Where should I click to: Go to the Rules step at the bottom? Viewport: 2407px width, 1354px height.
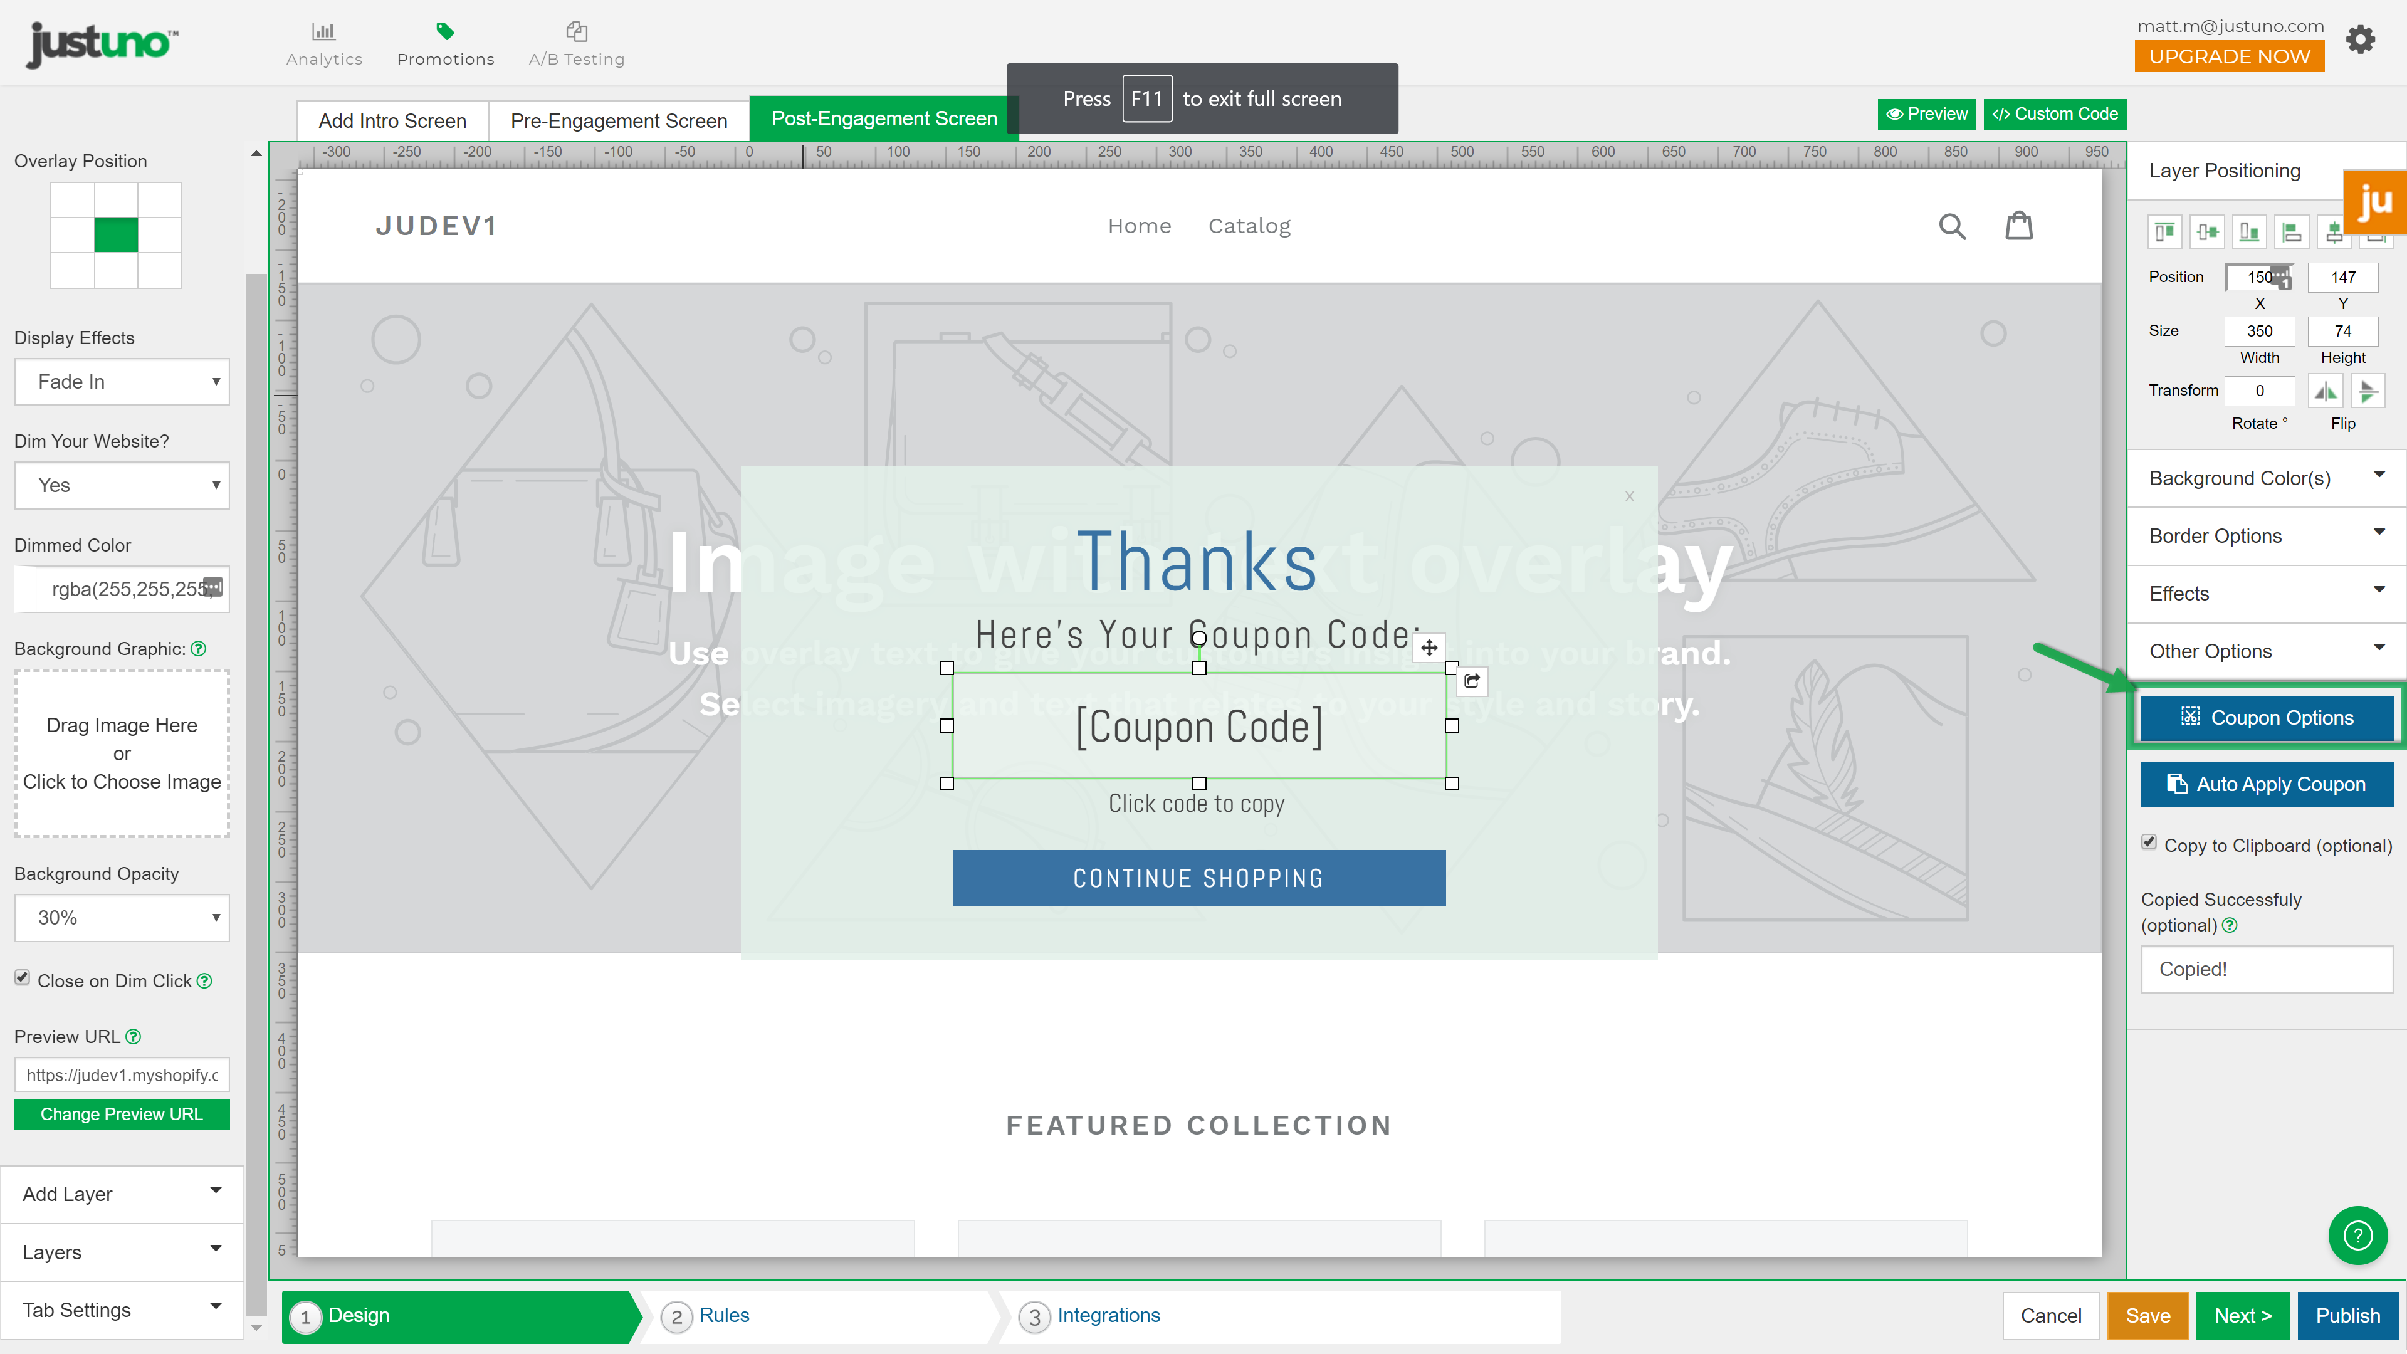click(x=725, y=1315)
